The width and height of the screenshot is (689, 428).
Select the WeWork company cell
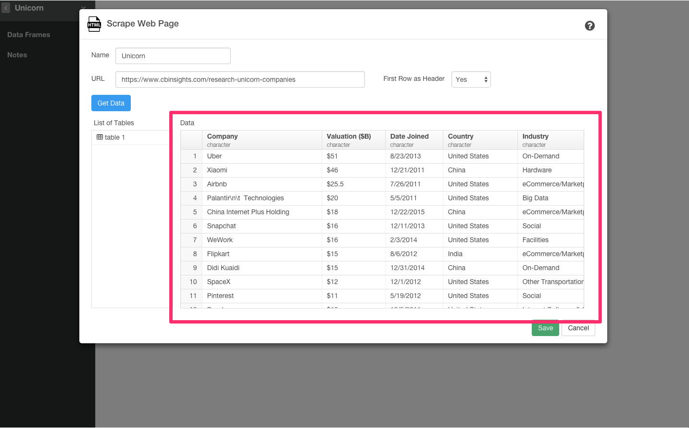(262, 240)
